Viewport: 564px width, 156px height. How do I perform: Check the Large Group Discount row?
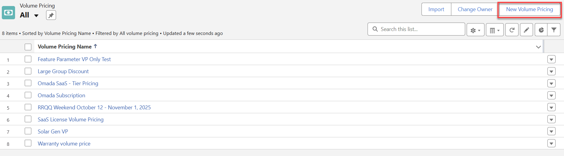[28, 71]
